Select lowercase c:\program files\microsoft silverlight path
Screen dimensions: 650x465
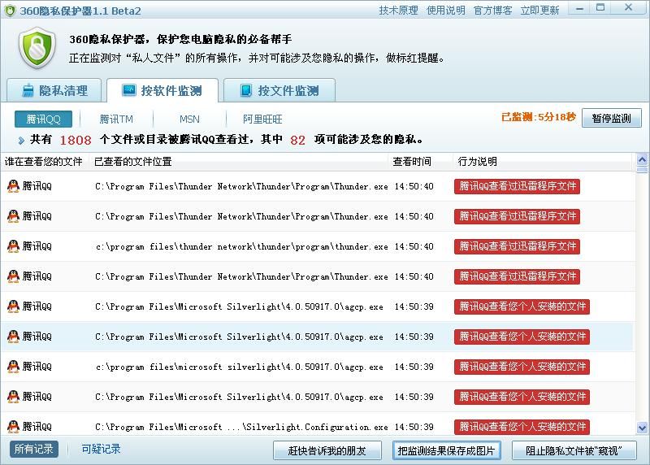point(239,367)
